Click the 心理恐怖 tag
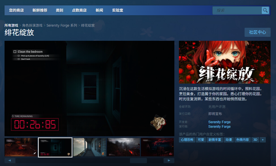This screenshot has height=166, width=276. [x=187, y=140]
